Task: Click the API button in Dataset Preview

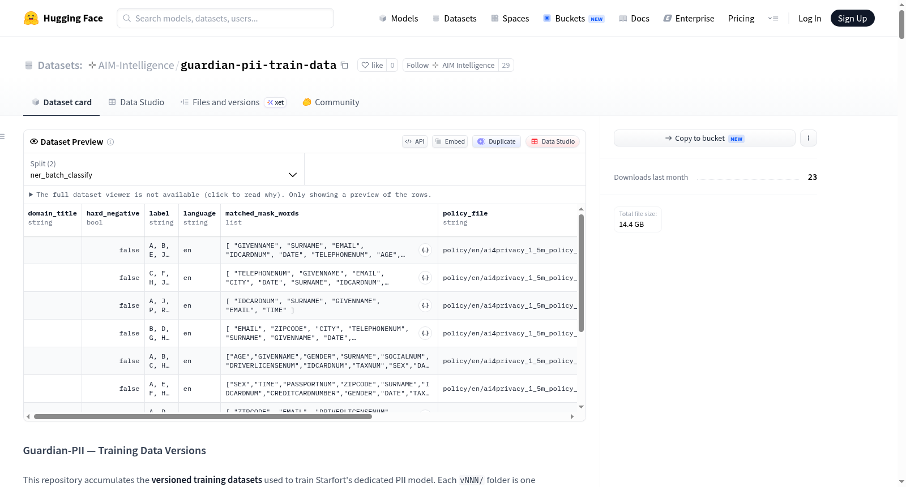Action: [x=414, y=141]
